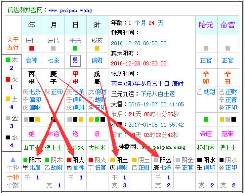Click the green wood swatch under 日 column
Viewport: 245px width, 193px height.
(x=75, y=48)
